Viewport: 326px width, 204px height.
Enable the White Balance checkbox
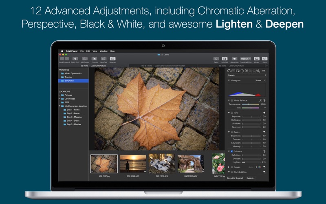click(232, 100)
